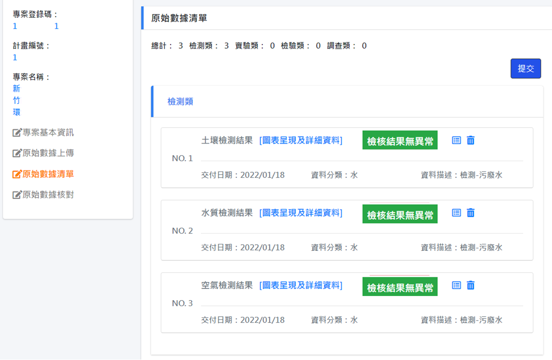552x360 pixels.
Task: Delete the 空氣檢測結果 entry with trash icon
Action: (x=470, y=285)
